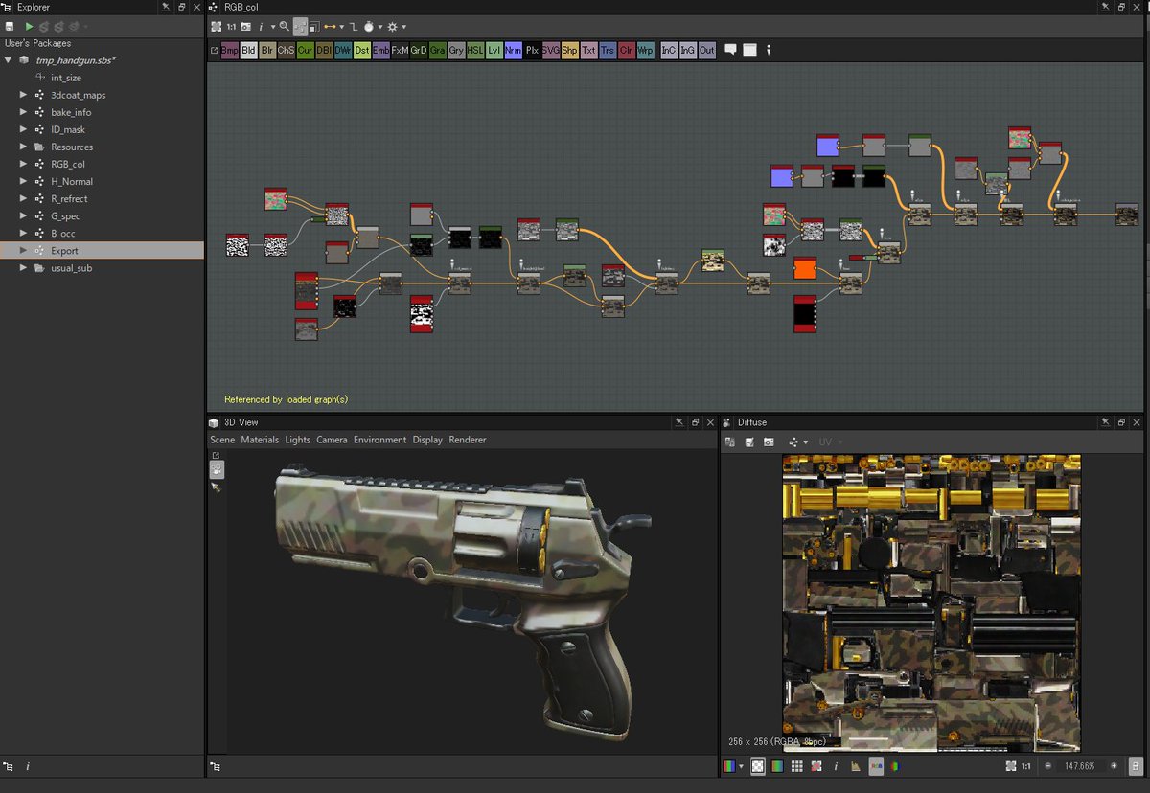1150x793 pixels.
Task: Add a Sharpen (Shp) node
Action: [569, 50]
